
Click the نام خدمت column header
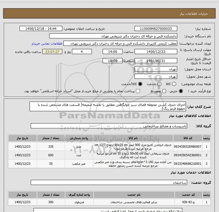[x=134, y=195]
